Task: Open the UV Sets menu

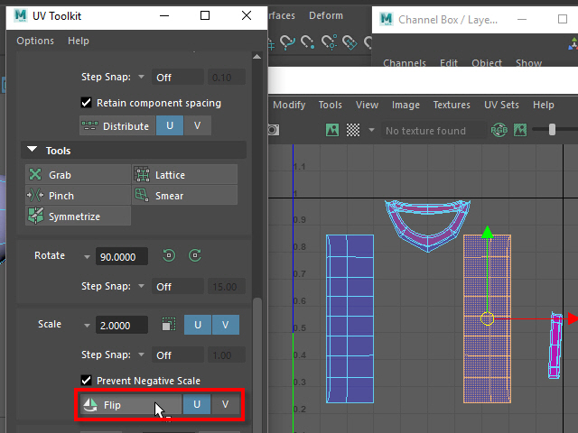Action: (501, 105)
